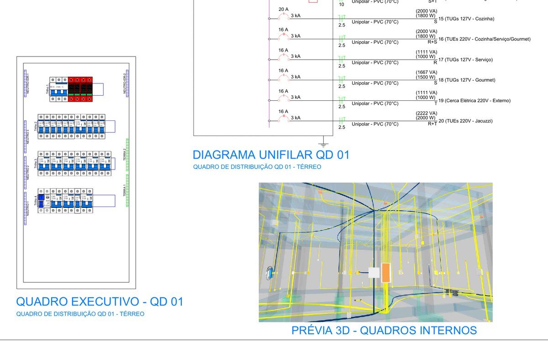The width and height of the screenshot is (548, 342).
Task: Click the TERRA 2 busbar label
Action: coord(124,155)
